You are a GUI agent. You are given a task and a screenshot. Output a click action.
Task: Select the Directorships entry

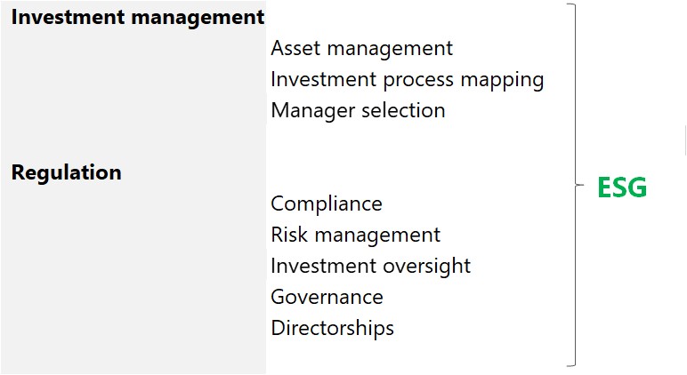pyautogui.click(x=333, y=328)
